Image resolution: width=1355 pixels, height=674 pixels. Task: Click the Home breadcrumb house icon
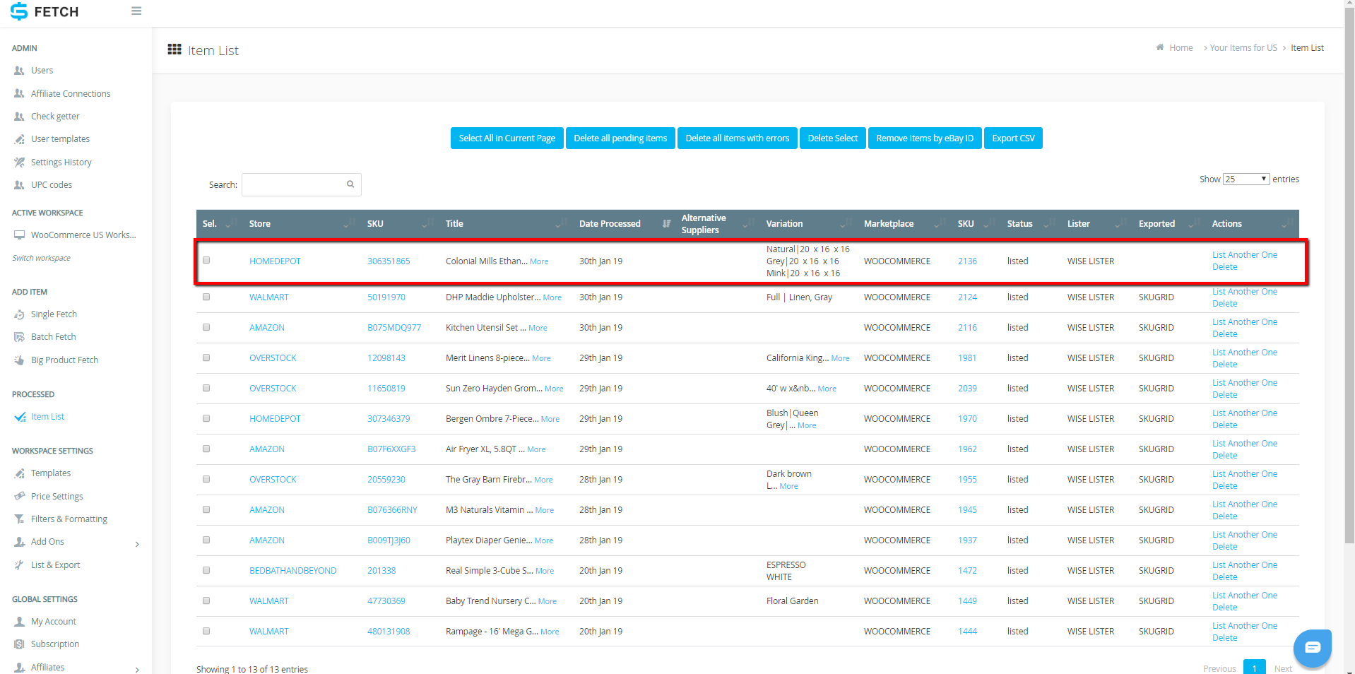click(1160, 47)
